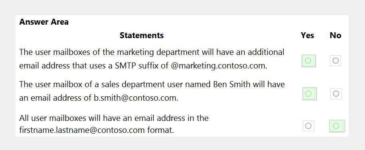
Task: Click the b.smith@contoso.com address text
Action: 136,98
